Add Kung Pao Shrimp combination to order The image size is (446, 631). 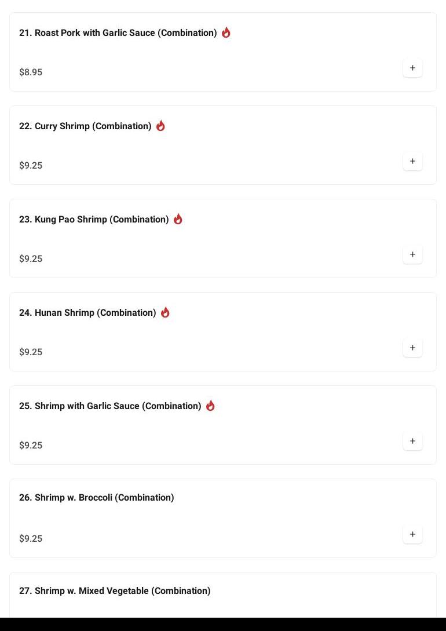(x=412, y=255)
